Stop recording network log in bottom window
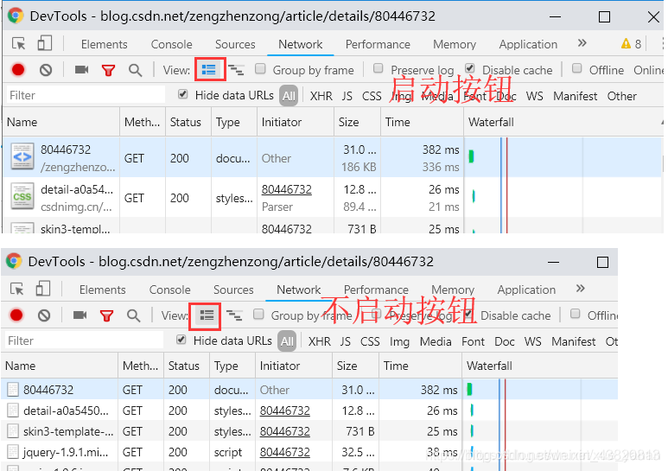The width and height of the screenshot is (668, 471). tap(16, 315)
